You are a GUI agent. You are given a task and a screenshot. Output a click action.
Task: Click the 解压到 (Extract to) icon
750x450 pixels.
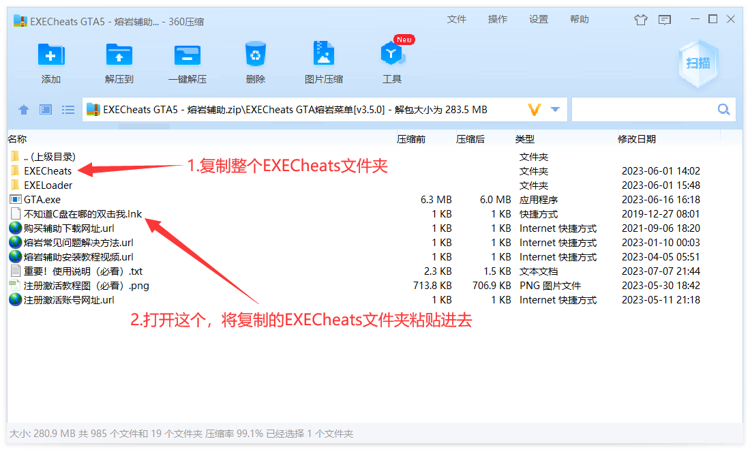(x=119, y=56)
